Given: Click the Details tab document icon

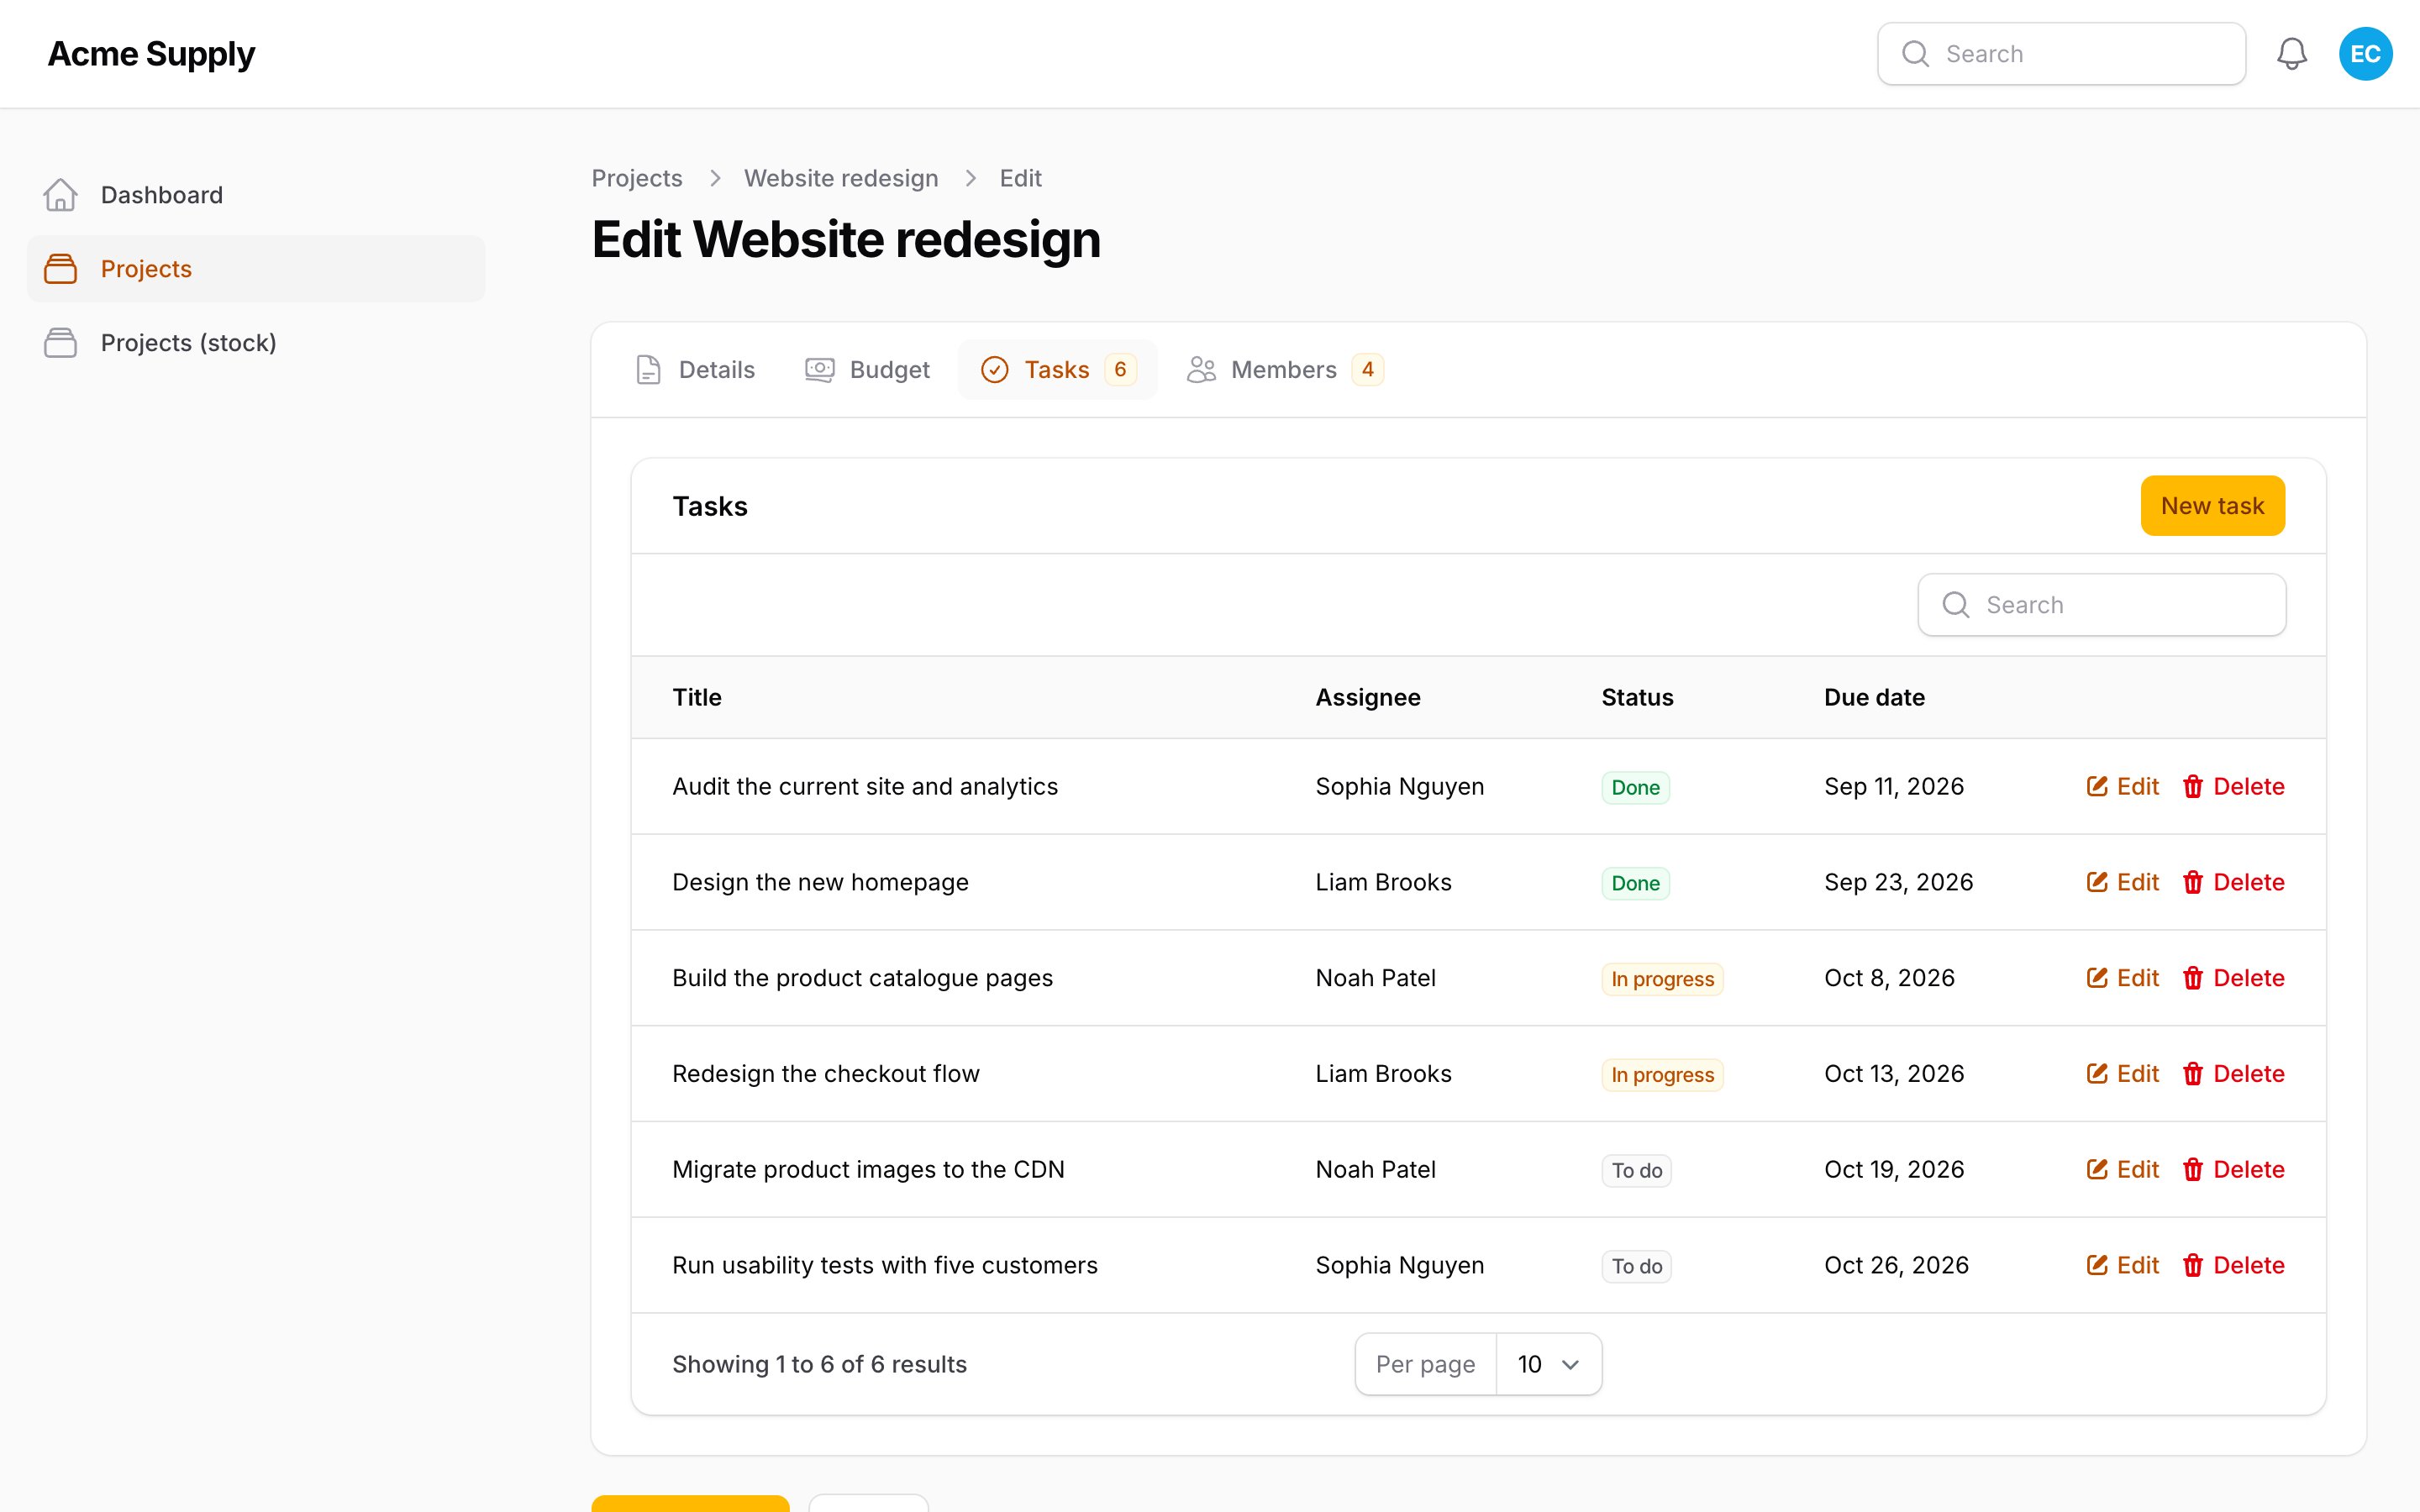Looking at the screenshot, I should click(x=649, y=370).
